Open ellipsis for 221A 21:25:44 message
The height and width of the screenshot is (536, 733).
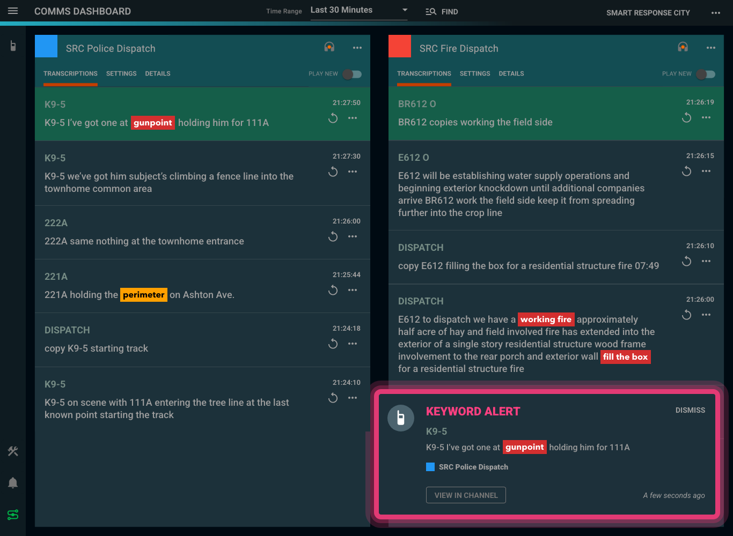(353, 290)
